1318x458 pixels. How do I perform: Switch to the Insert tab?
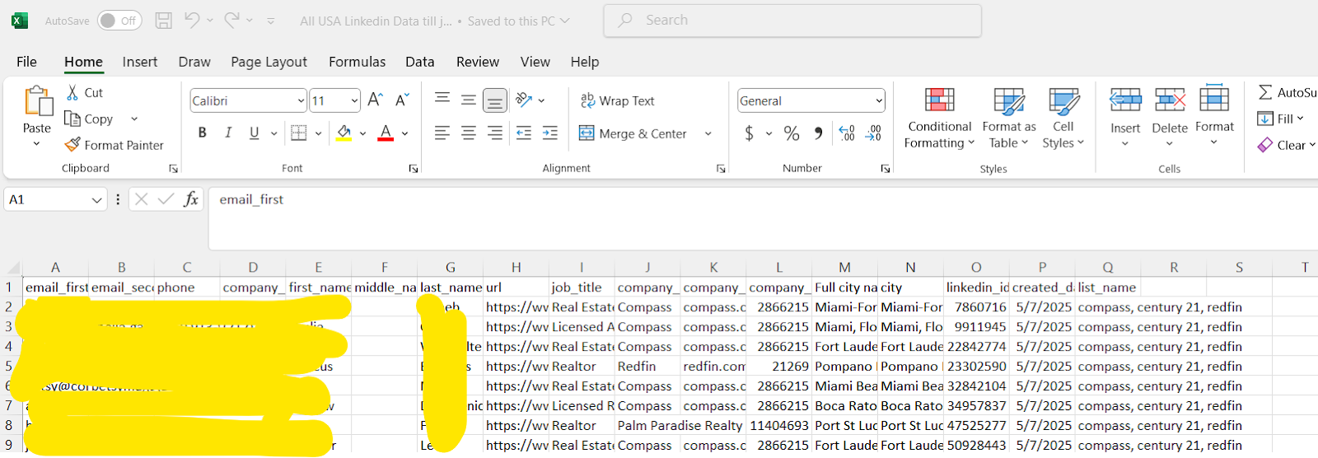coord(140,62)
